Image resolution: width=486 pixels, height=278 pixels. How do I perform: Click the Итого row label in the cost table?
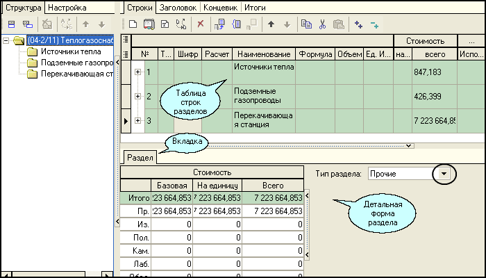pos(136,198)
